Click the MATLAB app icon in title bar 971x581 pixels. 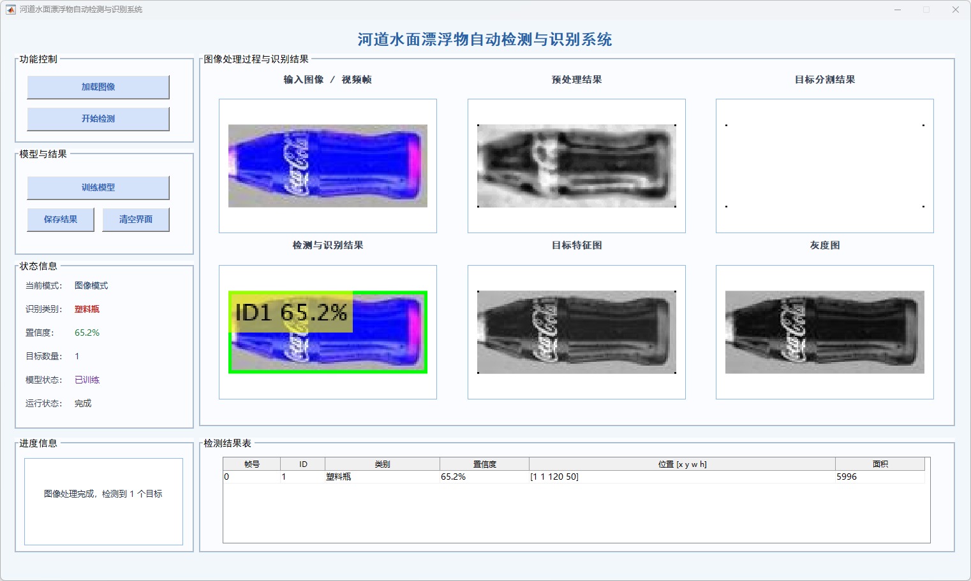(10, 10)
